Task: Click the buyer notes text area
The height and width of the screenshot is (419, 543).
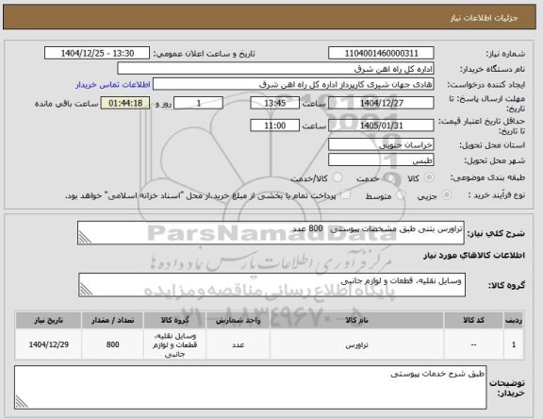Action: [251, 387]
